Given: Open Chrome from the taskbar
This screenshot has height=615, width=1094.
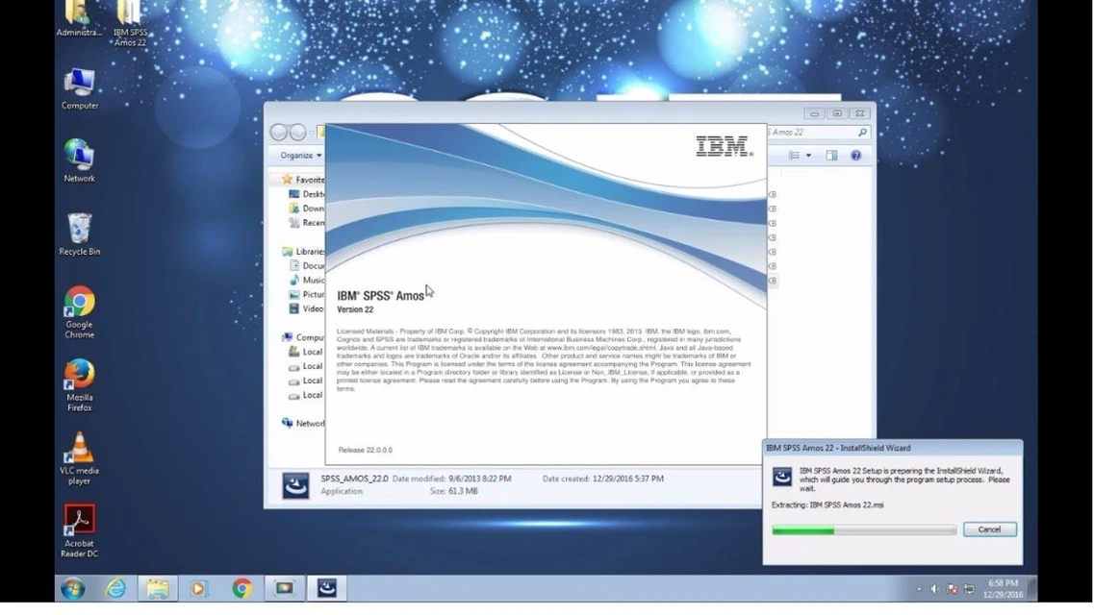Looking at the screenshot, I should pyautogui.click(x=242, y=588).
